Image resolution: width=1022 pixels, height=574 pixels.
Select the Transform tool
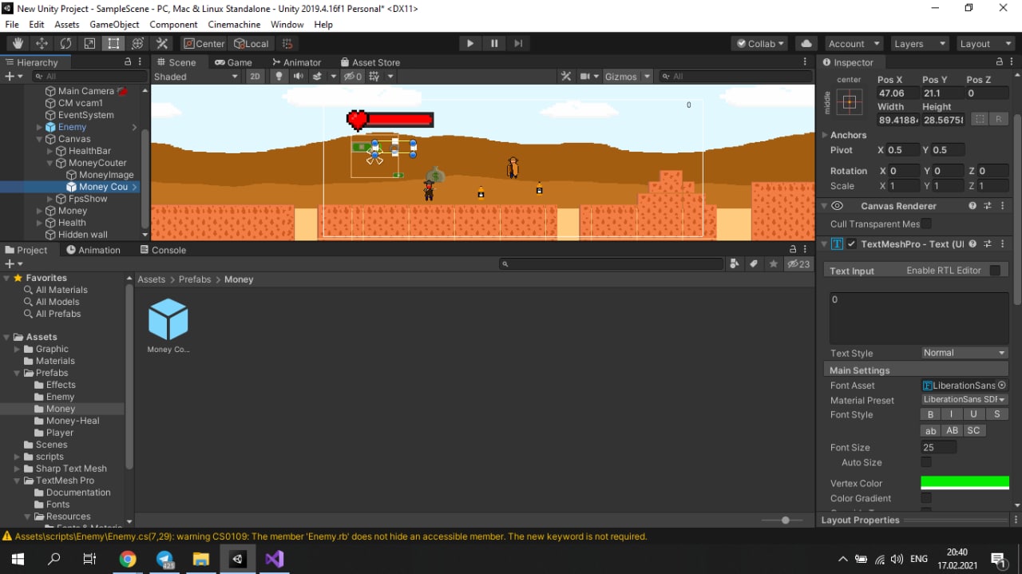tap(137, 44)
